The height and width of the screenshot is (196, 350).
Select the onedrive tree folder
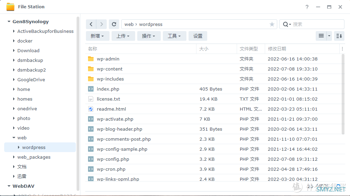pyautogui.click(x=27, y=109)
